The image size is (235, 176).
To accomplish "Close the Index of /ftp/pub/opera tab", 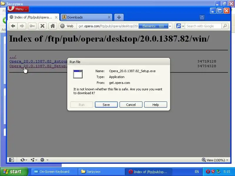I will coord(56,17).
